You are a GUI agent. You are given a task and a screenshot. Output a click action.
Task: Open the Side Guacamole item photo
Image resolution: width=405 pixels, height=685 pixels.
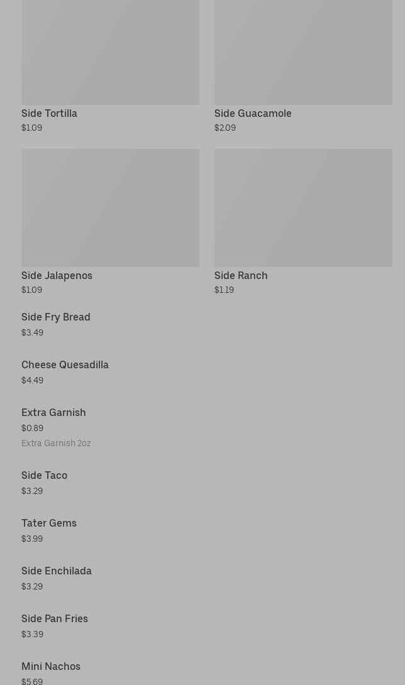tap(303, 52)
